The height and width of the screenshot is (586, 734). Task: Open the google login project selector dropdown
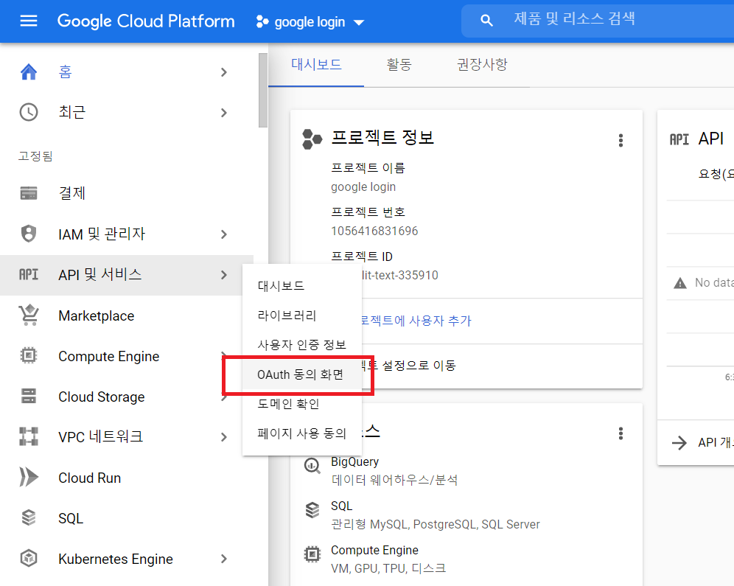[310, 21]
